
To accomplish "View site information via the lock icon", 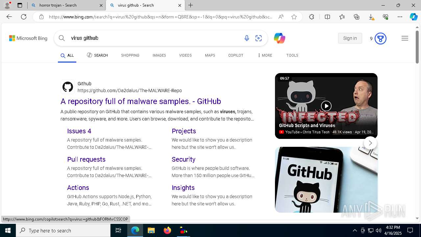I will click(41, 17).
